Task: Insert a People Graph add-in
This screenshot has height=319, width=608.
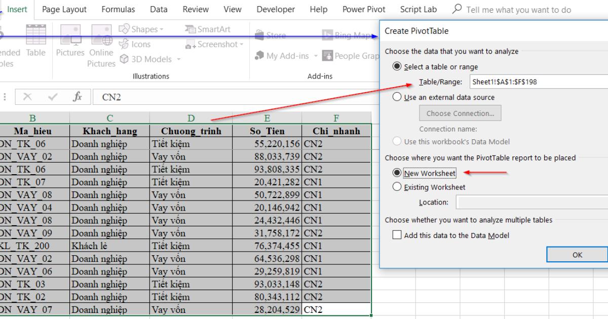Action: point(355,56)
